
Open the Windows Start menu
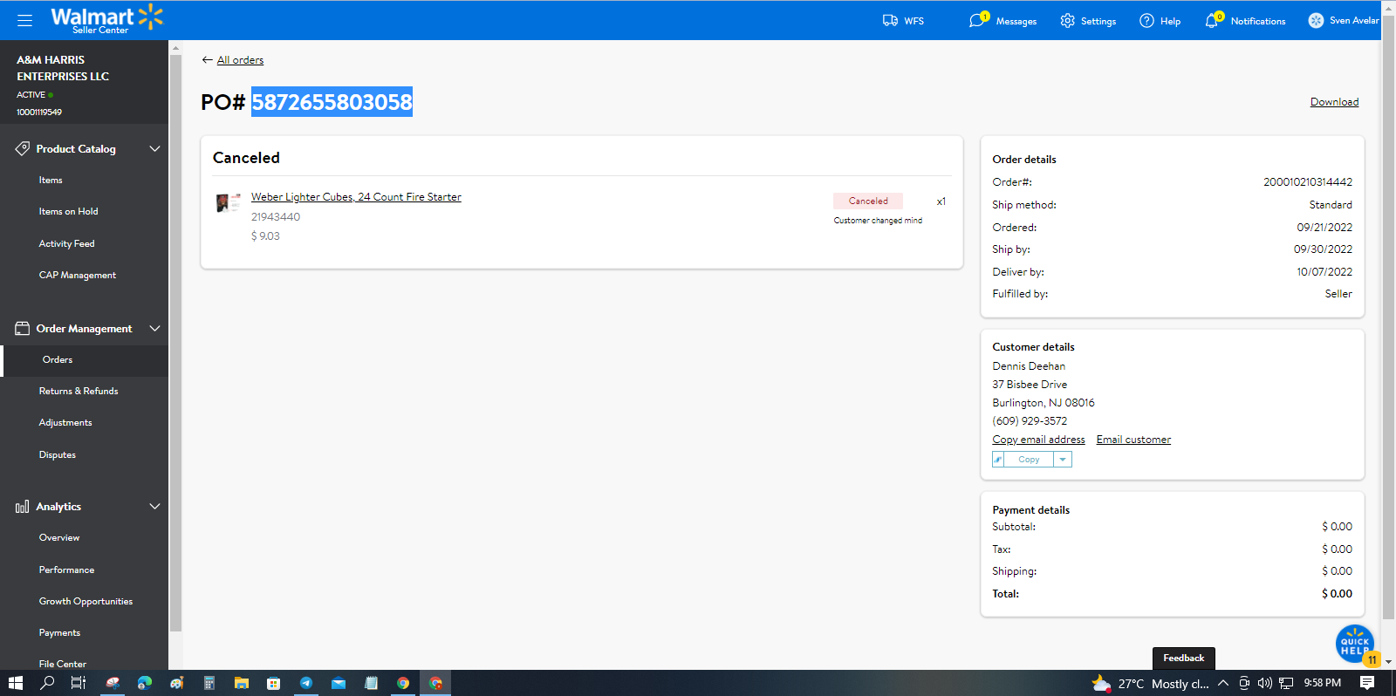tap(16, 683)
